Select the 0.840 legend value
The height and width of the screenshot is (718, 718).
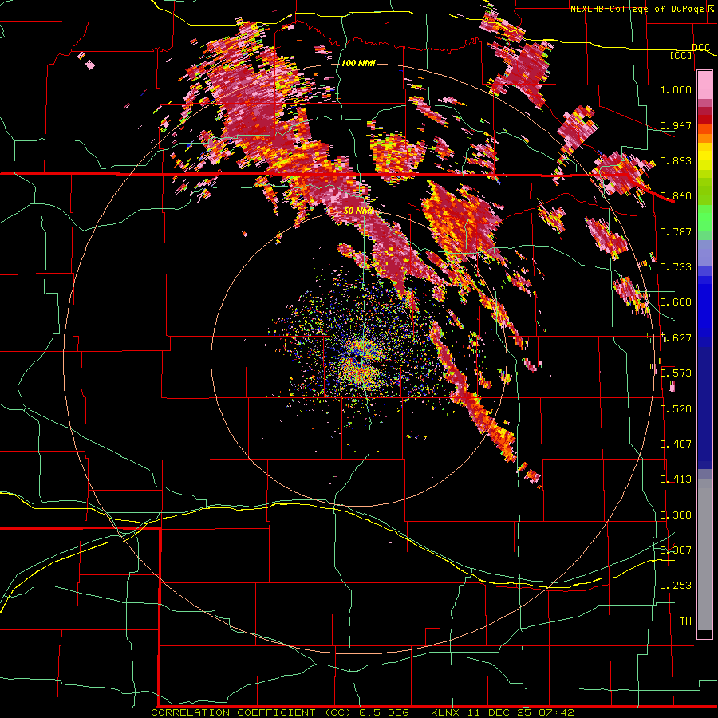click(676, 196)
